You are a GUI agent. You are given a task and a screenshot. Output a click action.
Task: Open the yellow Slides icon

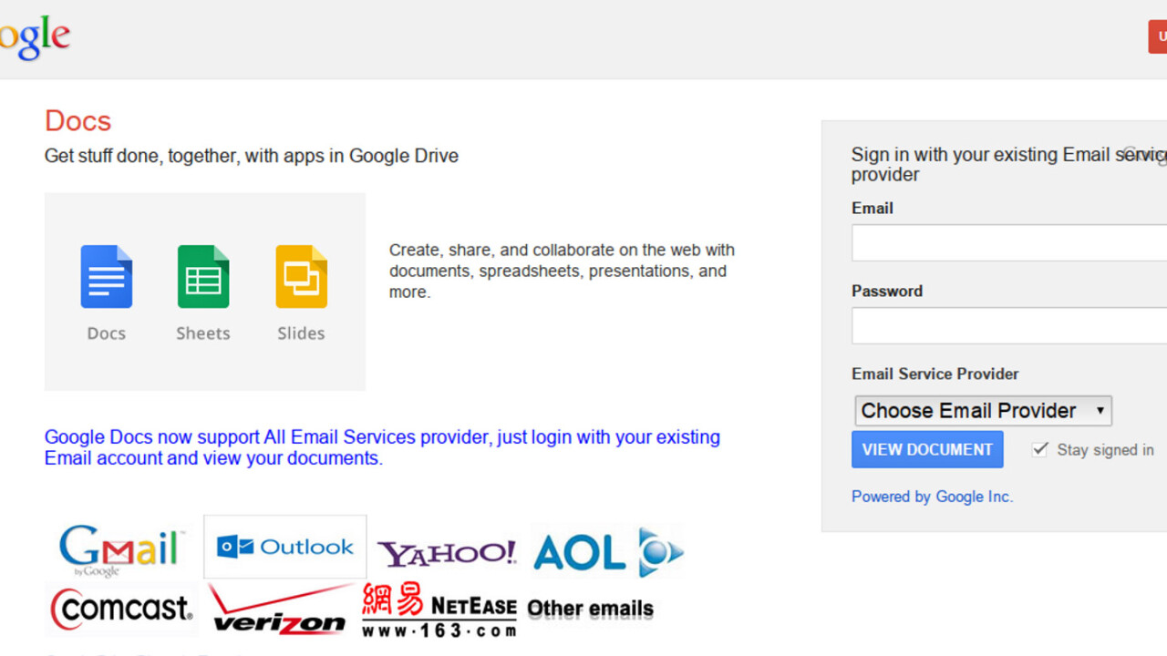point(301,277)
